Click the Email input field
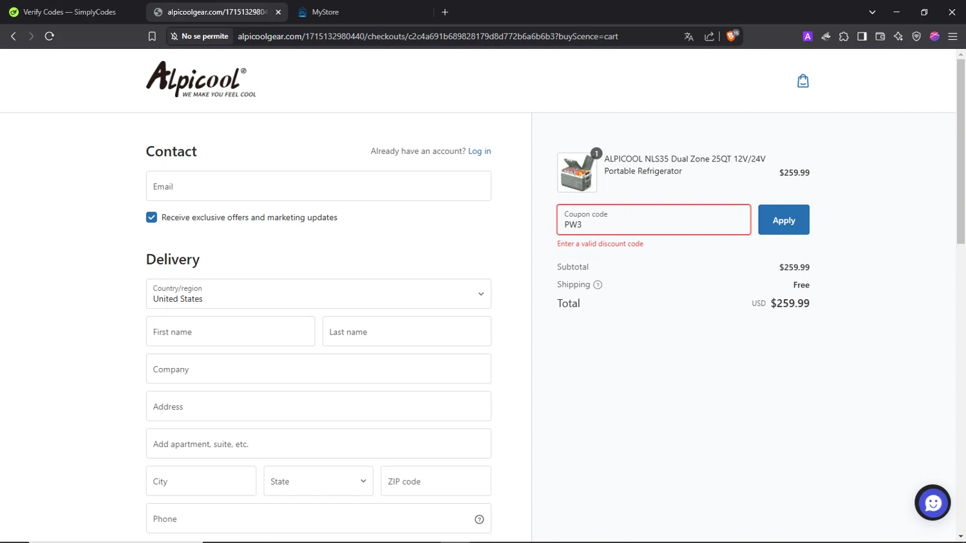Viewport: 966px width, 543px height. (318, 186)
